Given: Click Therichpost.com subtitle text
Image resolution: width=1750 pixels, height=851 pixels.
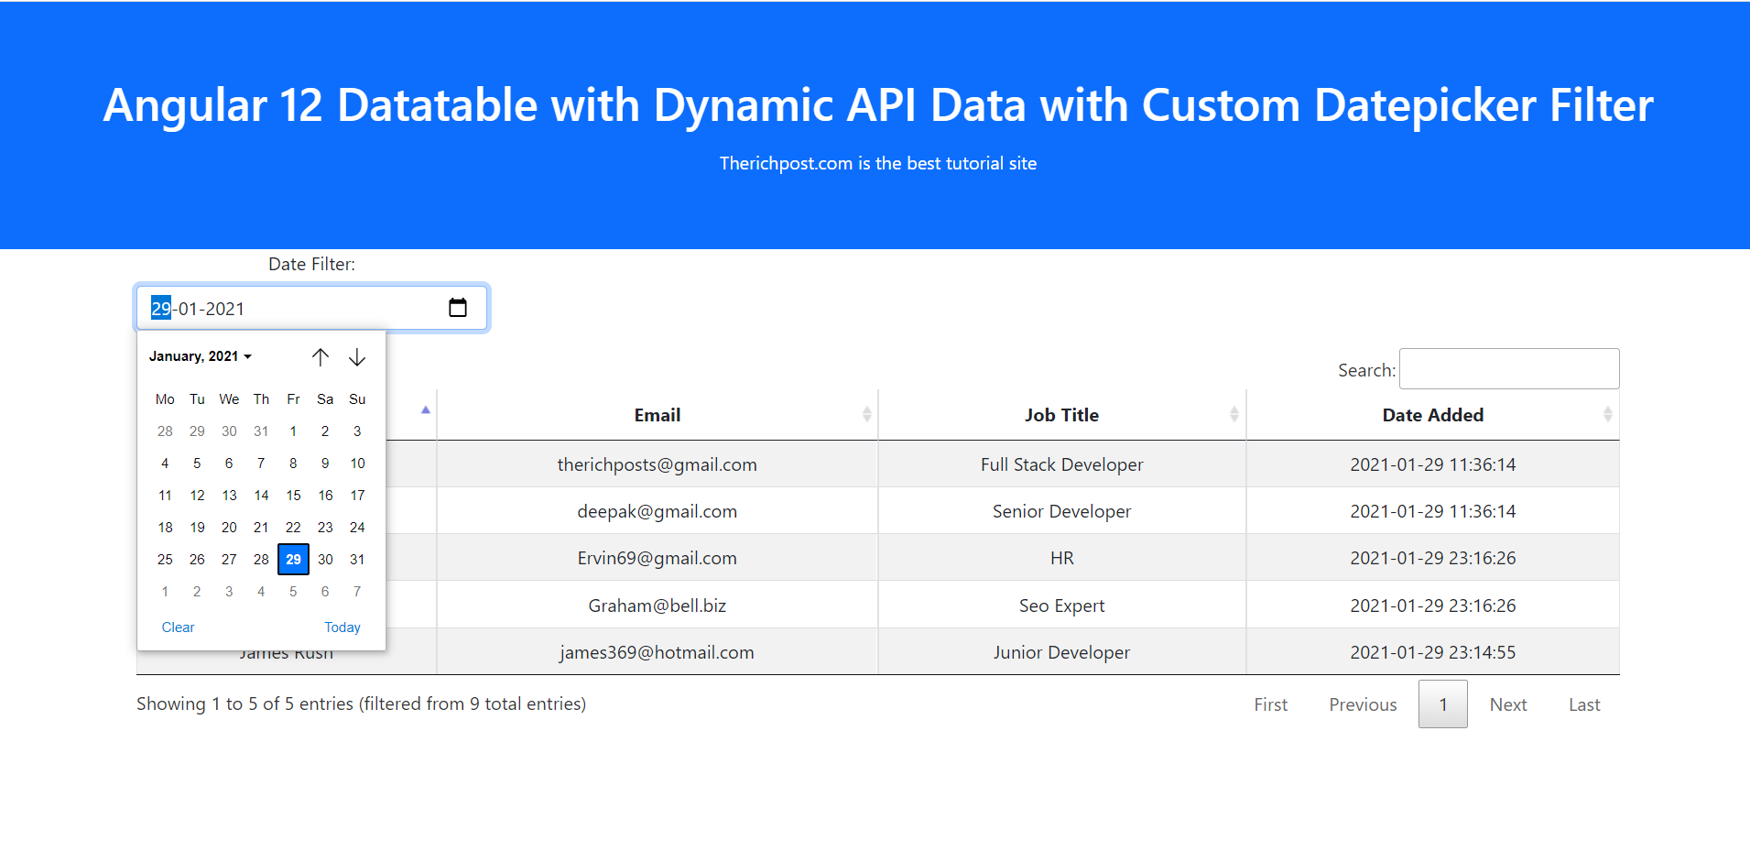Looking at the screenshot, I should click(x=878, y=163).
